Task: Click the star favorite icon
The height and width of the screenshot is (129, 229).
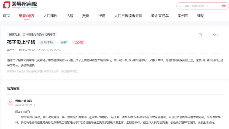Action: [x=214, y=35]
